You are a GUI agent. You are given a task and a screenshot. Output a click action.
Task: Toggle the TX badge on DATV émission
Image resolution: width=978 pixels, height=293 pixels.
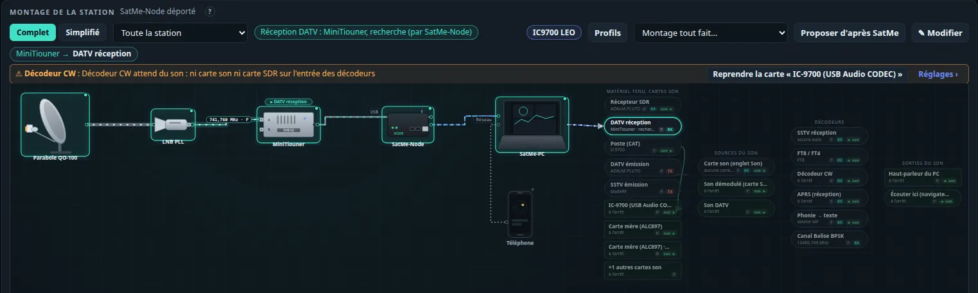tap(670, 171)
